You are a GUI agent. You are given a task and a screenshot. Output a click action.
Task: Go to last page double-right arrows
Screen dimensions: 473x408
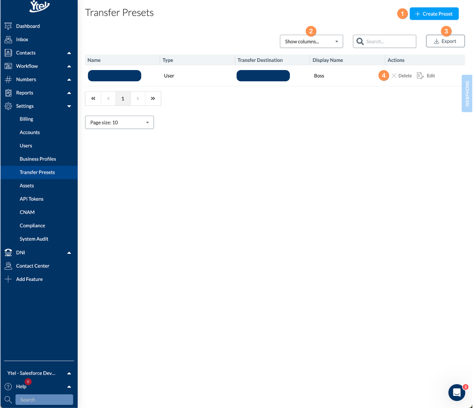coord(153,99)
